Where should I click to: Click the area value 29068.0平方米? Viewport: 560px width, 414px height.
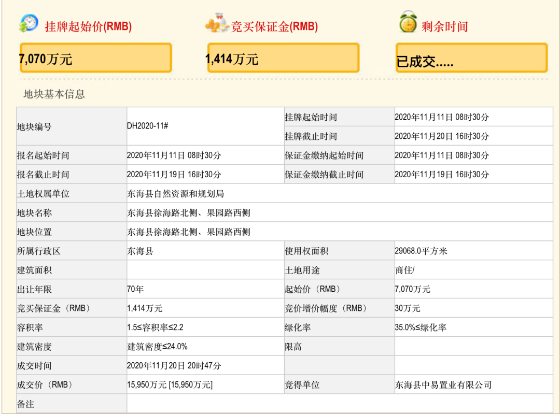point(421,251)
